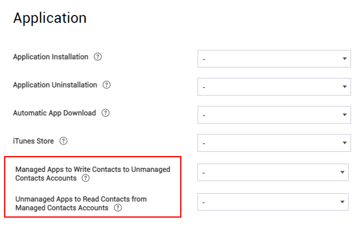Show help for Automatic App Download
This screenshot has height=229, width=364.
pos(106,113)
